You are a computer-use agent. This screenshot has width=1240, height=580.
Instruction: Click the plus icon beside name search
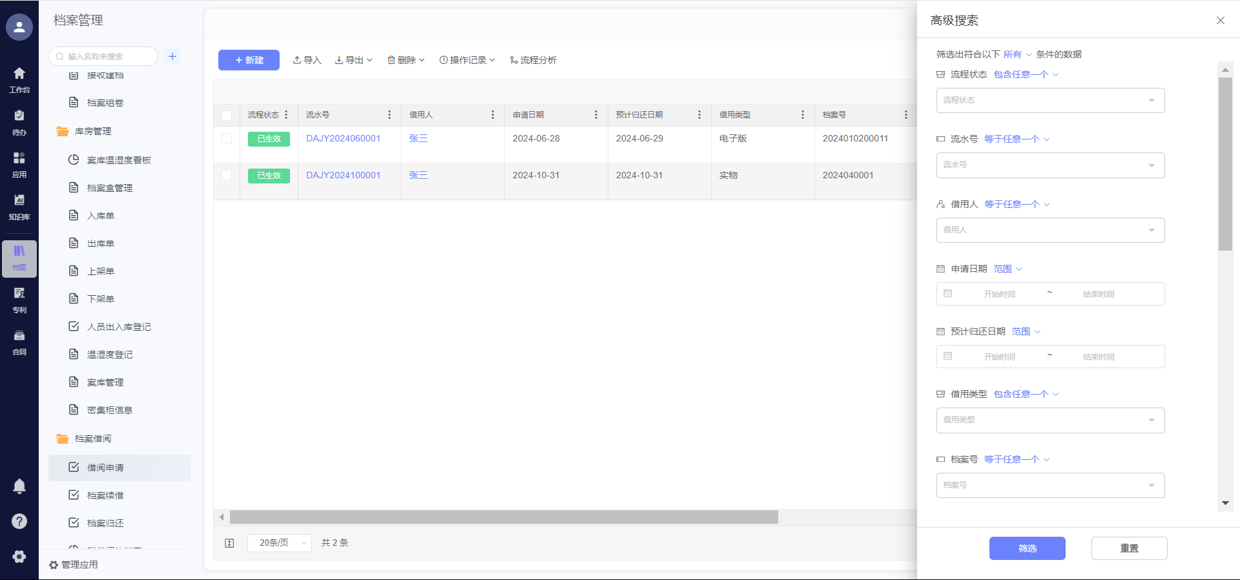[172, 56]
